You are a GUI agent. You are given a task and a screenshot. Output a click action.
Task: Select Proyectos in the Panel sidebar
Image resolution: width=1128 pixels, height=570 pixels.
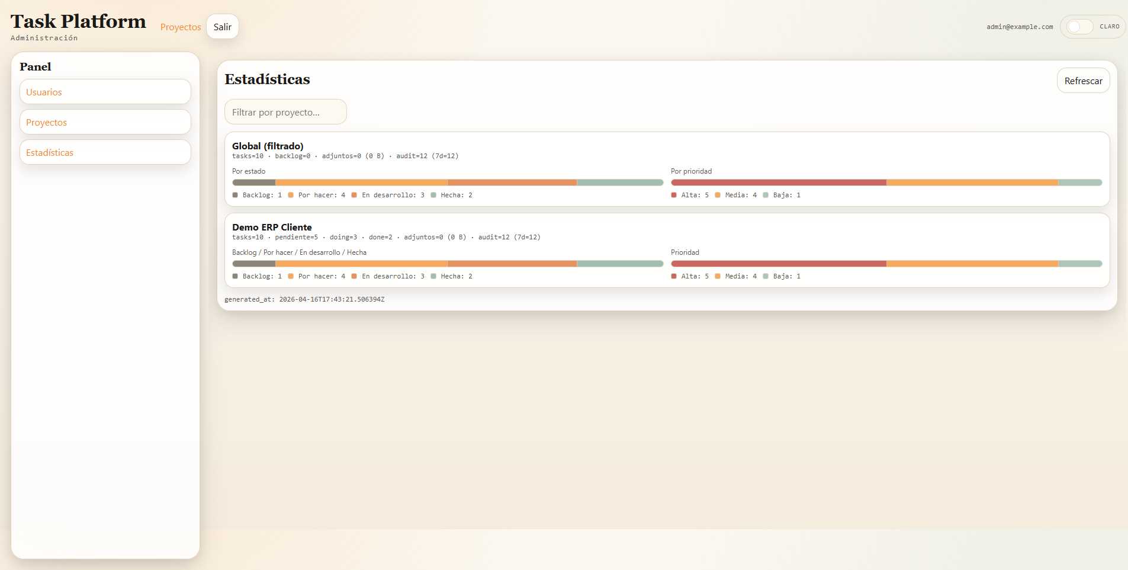tap(105, 122)
